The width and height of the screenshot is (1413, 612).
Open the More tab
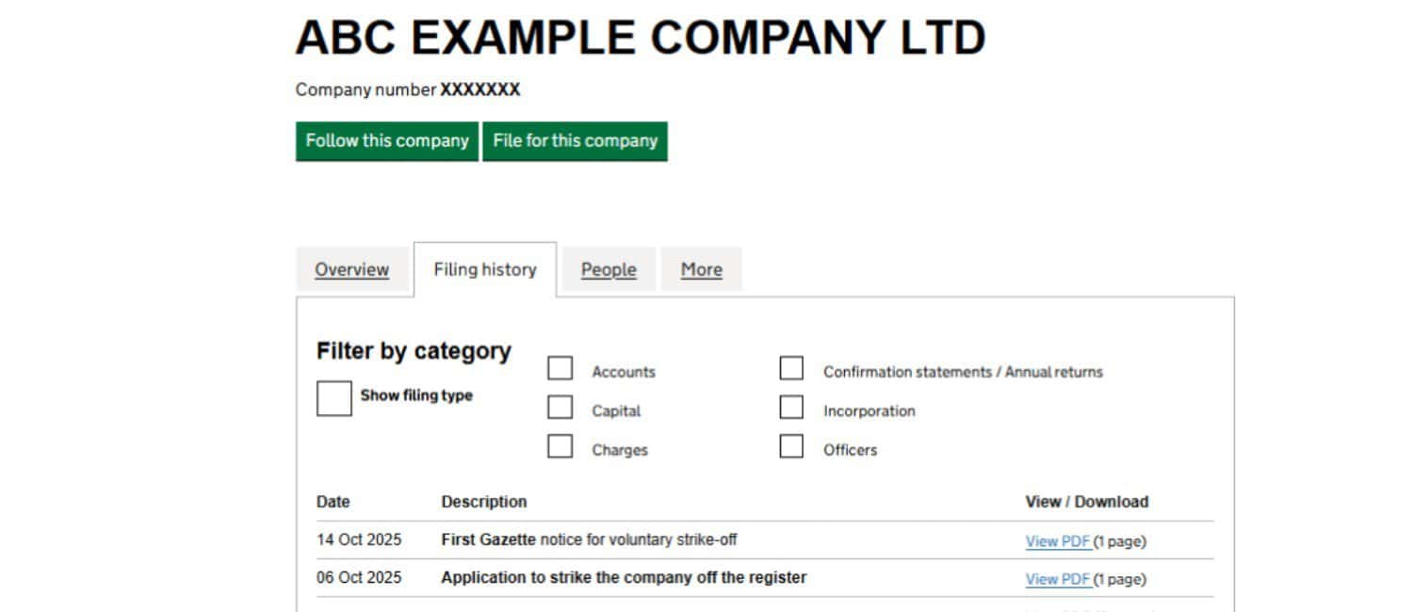[x=701, y=269]
